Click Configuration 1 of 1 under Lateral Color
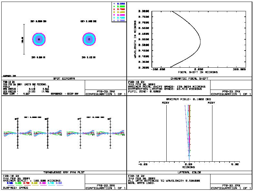This screenshot has height=192, width=254. pos(231,188)
